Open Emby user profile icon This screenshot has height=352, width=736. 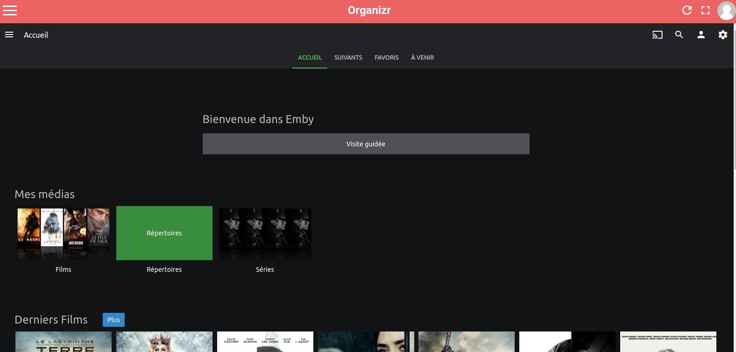coord(701,35)
